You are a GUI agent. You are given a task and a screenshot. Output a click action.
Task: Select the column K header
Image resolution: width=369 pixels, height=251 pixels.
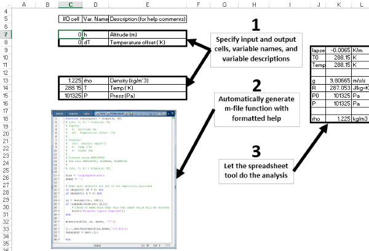click(x=339, y=4)
